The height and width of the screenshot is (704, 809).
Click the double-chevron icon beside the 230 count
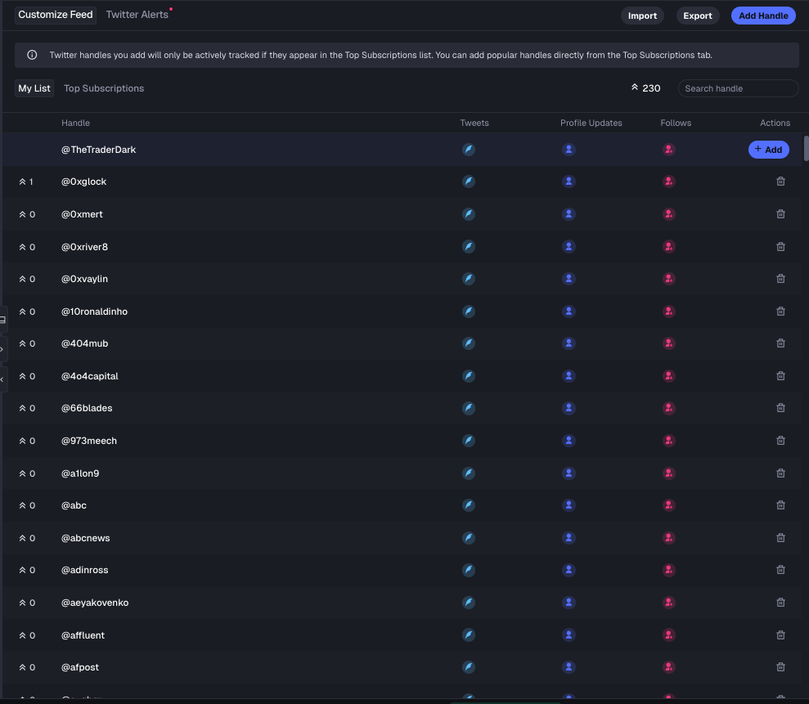pos(635,87)
